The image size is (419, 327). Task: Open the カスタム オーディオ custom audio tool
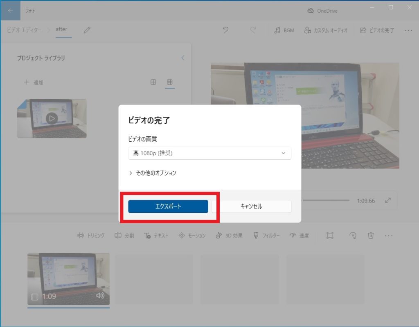tap(326, 30)
